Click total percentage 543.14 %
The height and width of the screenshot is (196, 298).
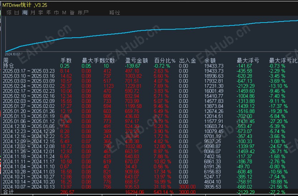pyautogui.click(x=163, y=192)
